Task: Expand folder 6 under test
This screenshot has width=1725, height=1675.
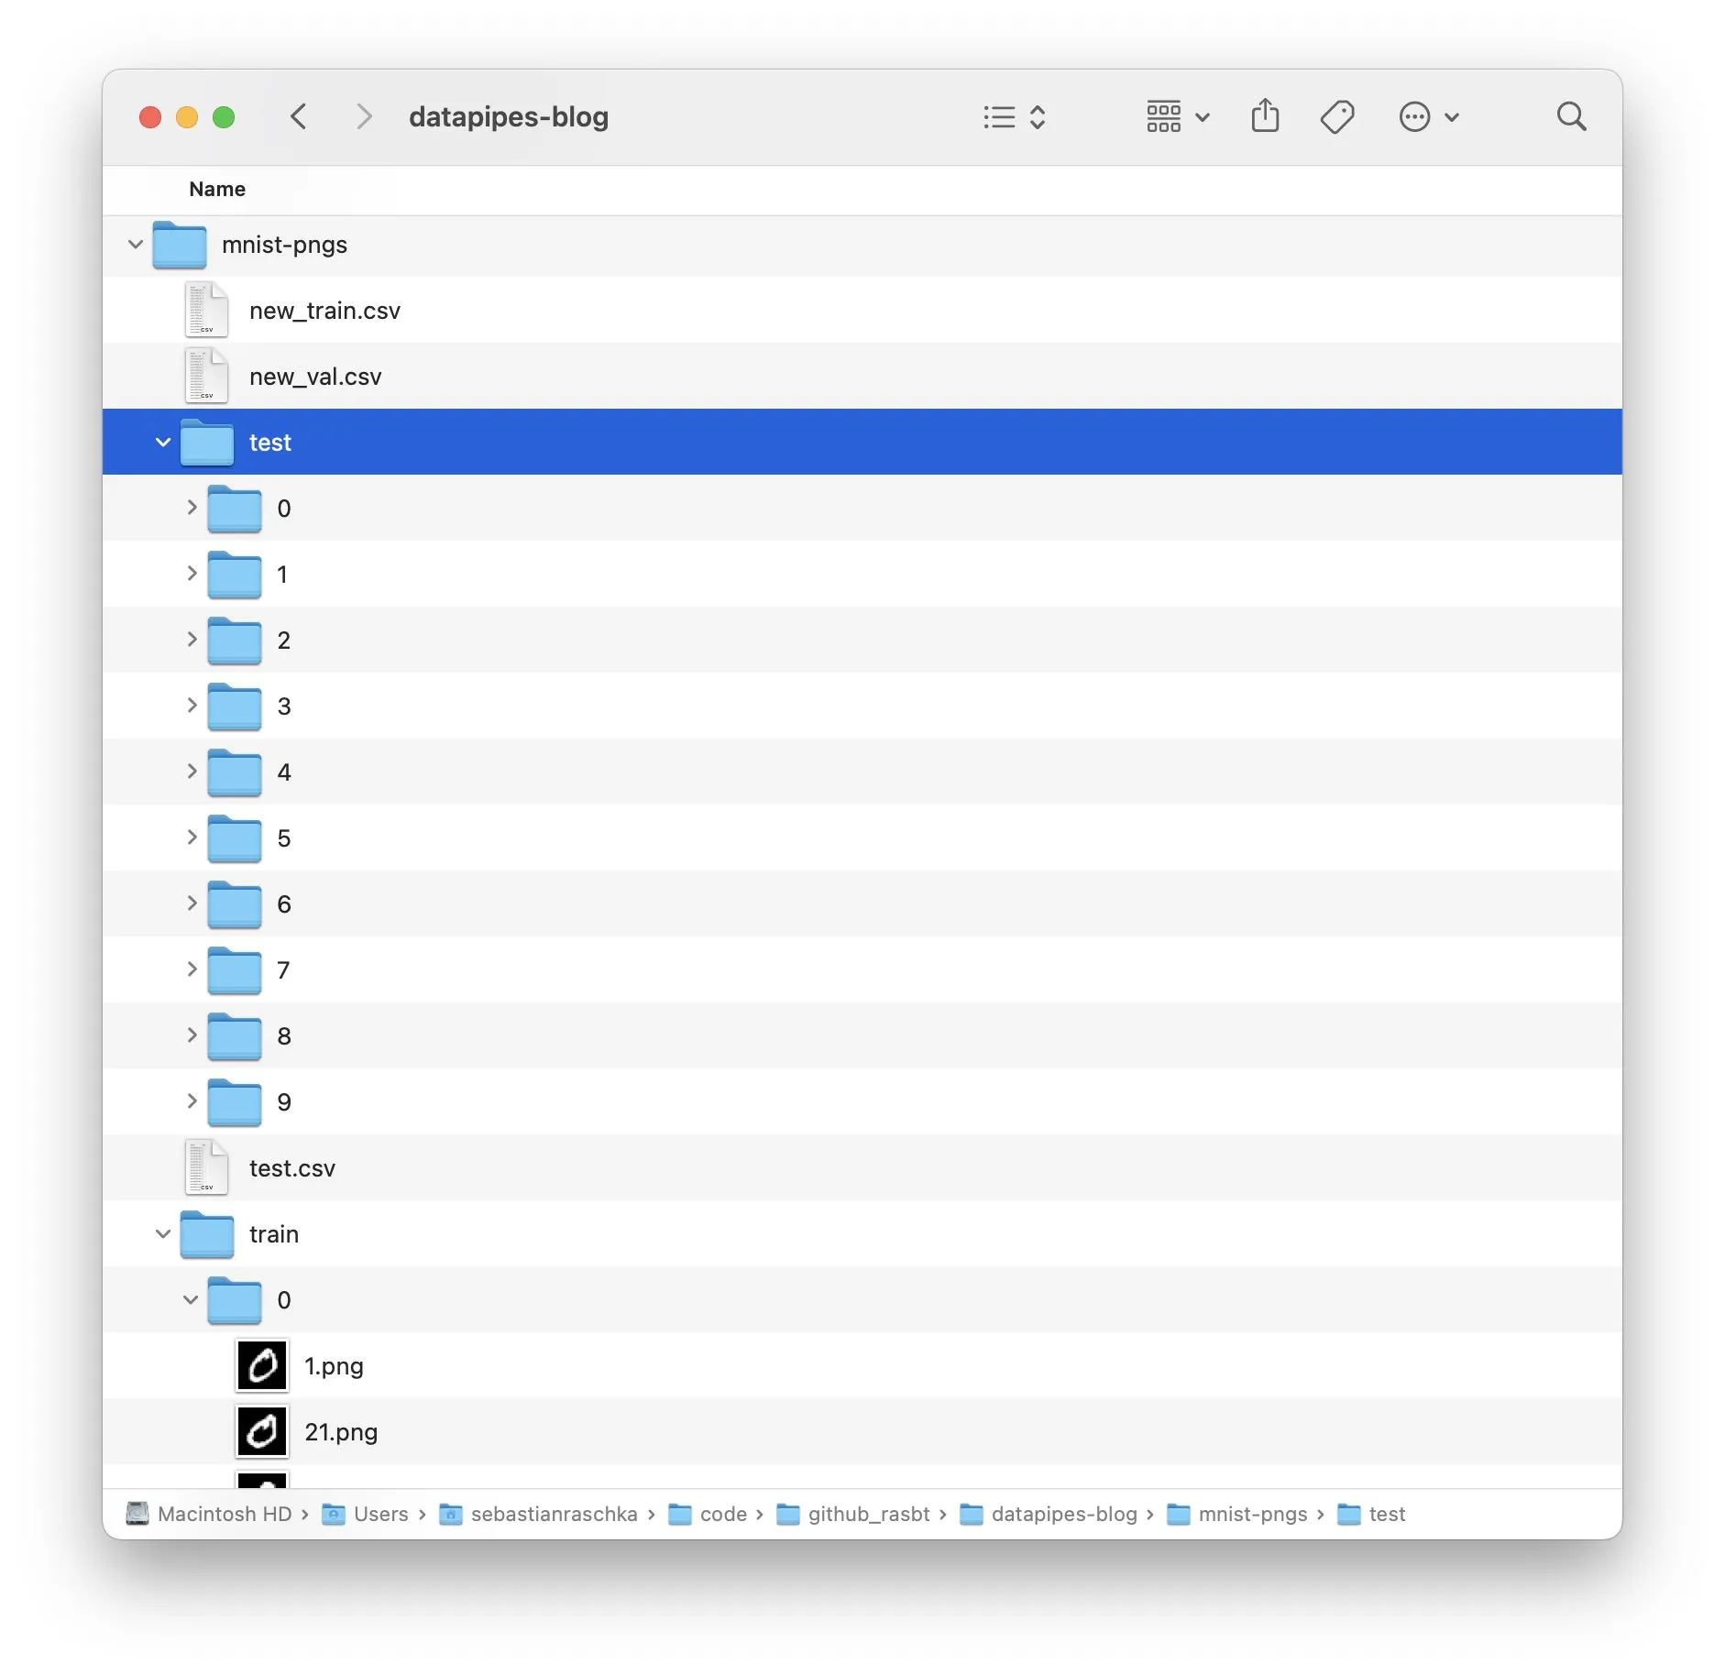Action: (x=192, y=903)
